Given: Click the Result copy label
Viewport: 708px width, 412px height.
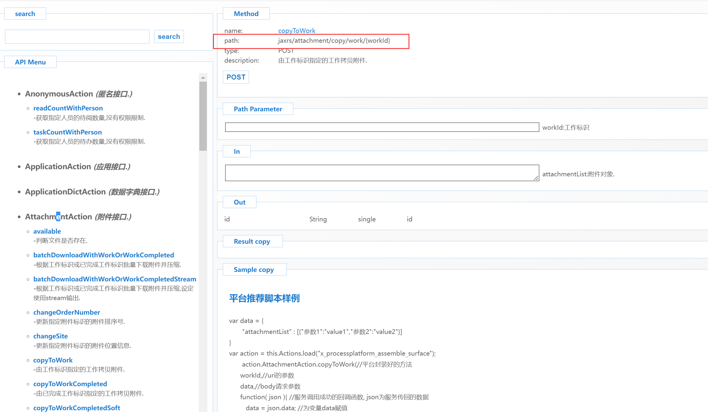Looking at the screenshot, I should pos(252,241).
